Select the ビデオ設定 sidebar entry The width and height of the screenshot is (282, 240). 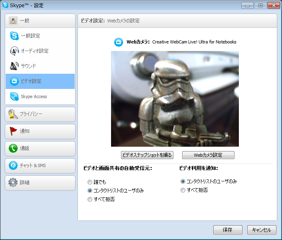(x=40, y=81)
